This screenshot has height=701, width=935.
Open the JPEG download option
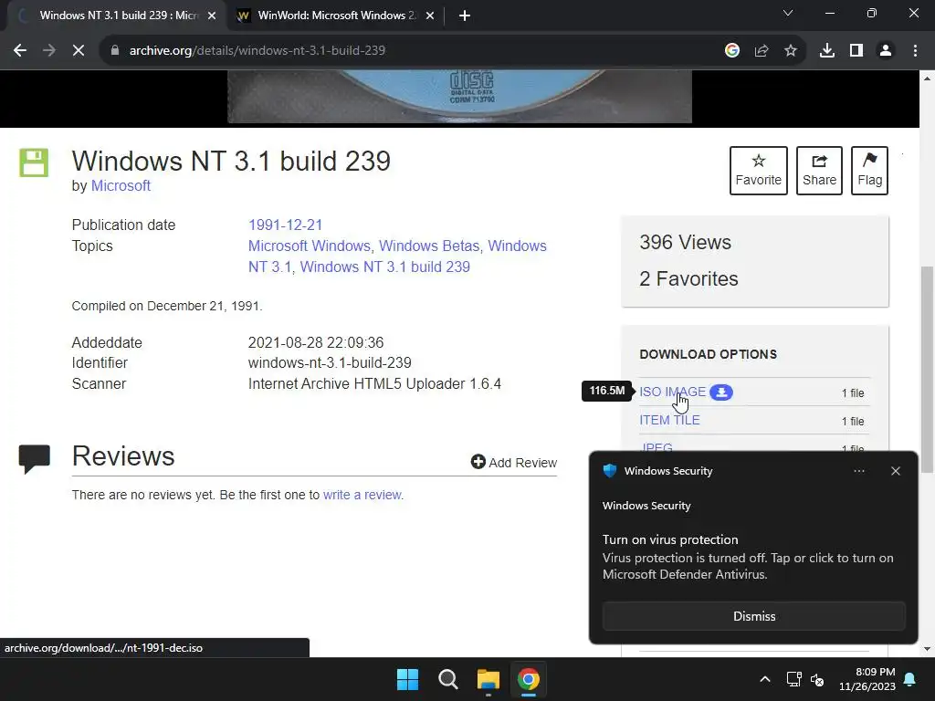click(657, 447)
